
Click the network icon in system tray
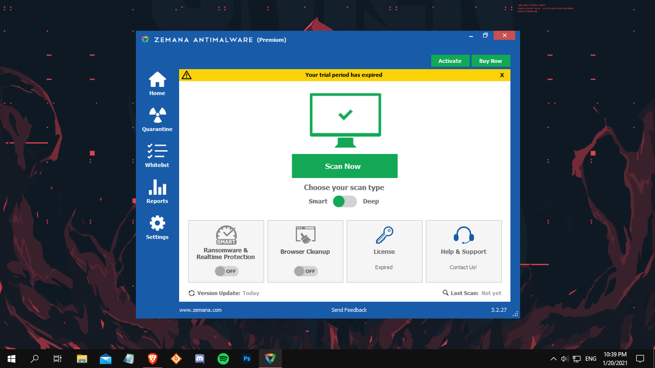coord(577,359)
